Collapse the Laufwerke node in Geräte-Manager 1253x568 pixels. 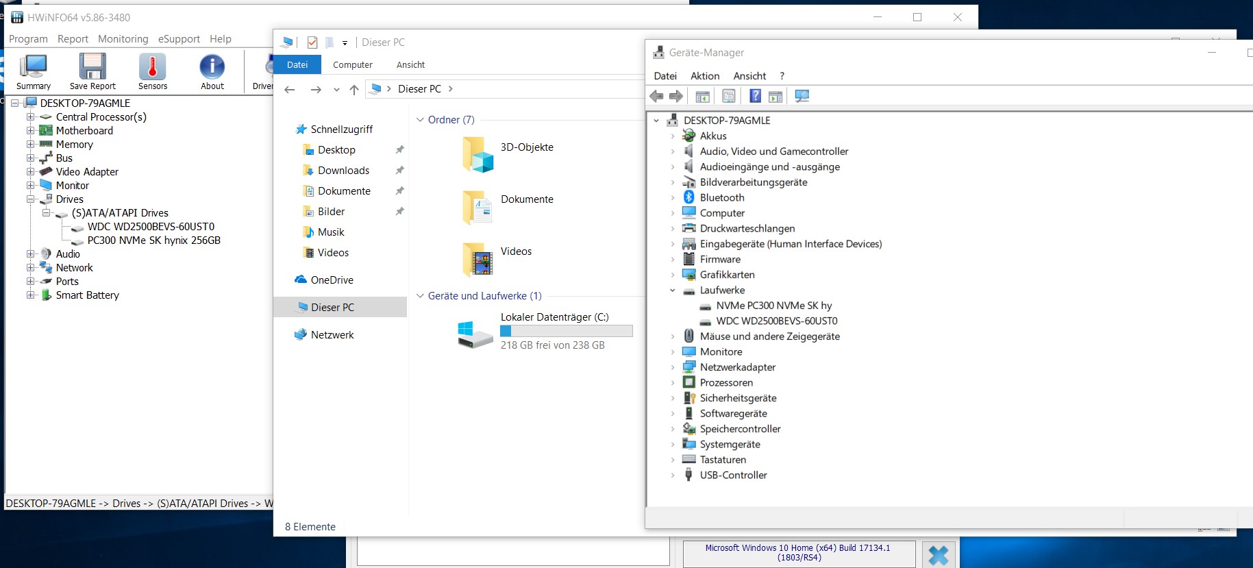673,291
